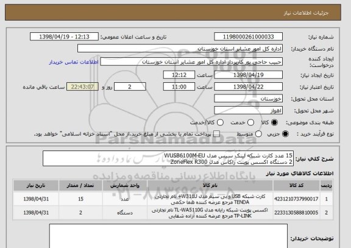
Task: Click the واحد شمارش column header
Action: click(x=125, y=185)
